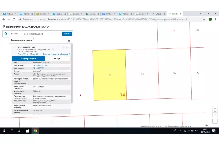Open the План КК link

coord(36,54)
